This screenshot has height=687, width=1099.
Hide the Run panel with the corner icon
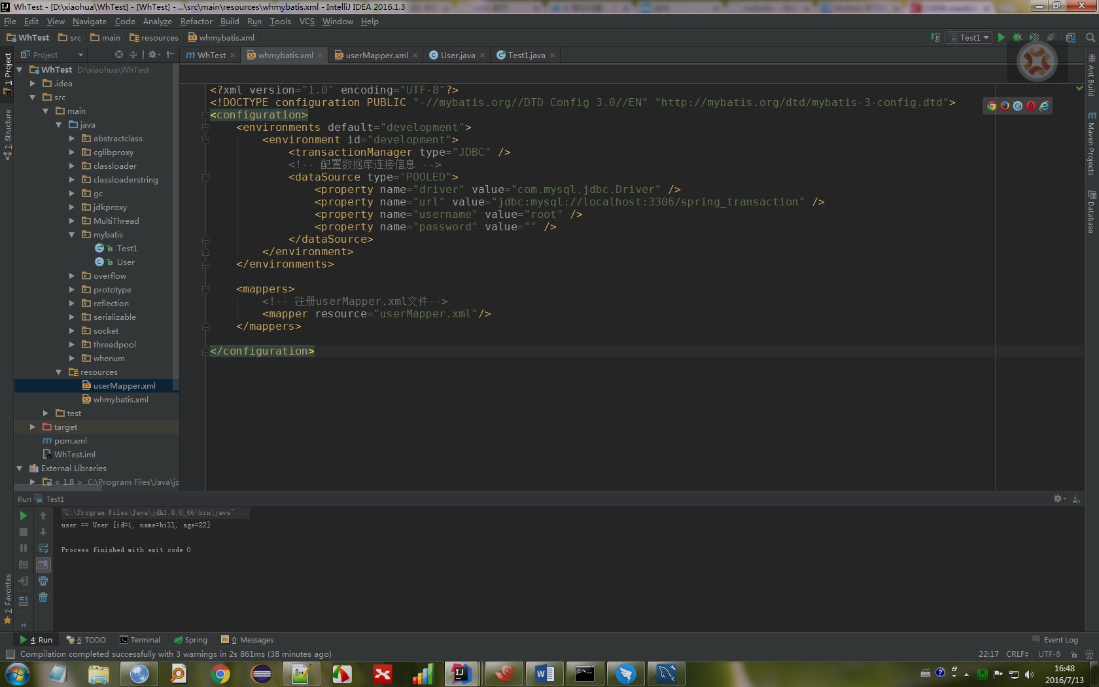point(1076,499)
